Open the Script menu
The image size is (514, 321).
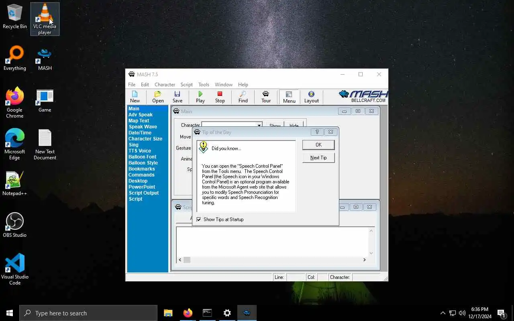pyautogui.click(x=187, y=85)
